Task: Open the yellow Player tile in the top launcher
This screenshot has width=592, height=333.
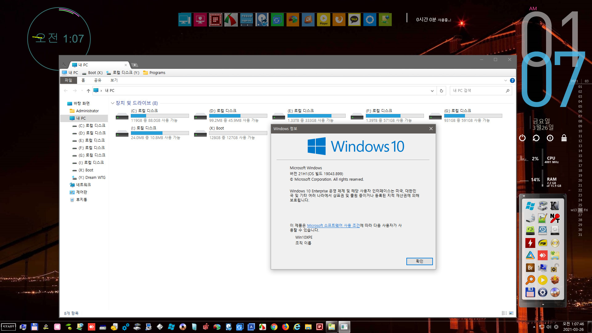Action: (323, 20)
